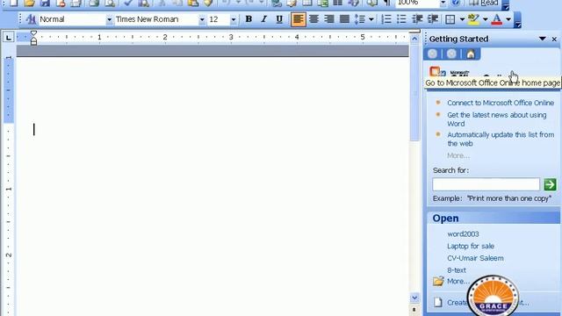Open Microsoft Word Help question mark icon
Image resolution: width=562 pixels, height=316 pixels.
(455, 4)
